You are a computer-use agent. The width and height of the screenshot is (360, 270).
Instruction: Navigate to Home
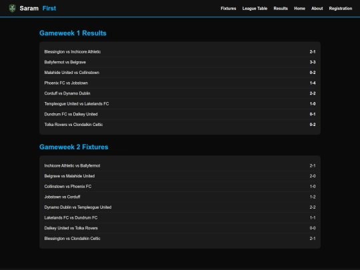pos(299,9)
